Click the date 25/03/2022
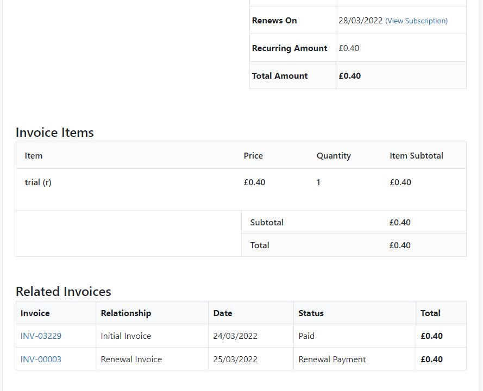Viewport: 483px width, 391px height. point(235,360)
